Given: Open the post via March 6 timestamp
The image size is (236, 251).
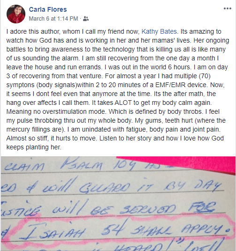Looking at the screenshot, I should pyautogui.click(x=53, y=19).
